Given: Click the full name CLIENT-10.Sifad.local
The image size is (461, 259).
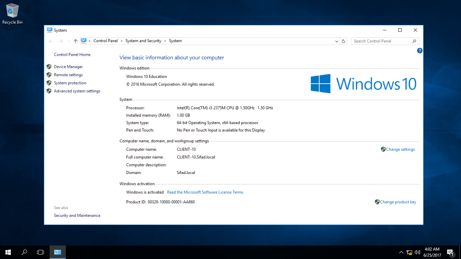Looking at the screenshot, I should 196,157.
